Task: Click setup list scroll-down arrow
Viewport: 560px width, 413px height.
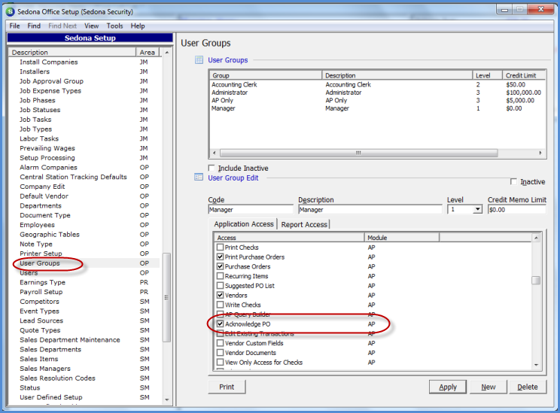Action: (166, 399)
